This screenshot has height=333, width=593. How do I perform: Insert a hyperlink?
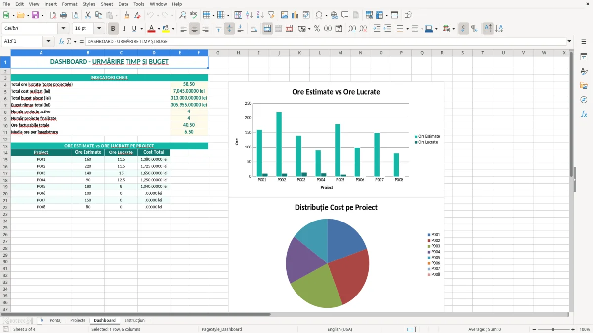tap(334, 15)
